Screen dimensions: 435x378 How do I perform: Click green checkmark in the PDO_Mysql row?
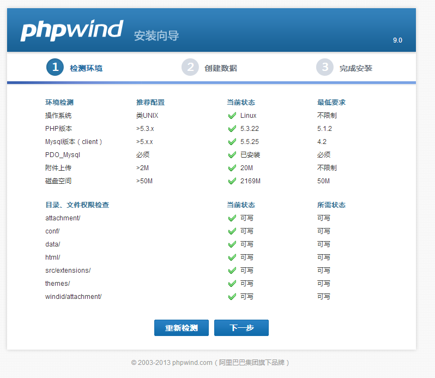[232, 155]
